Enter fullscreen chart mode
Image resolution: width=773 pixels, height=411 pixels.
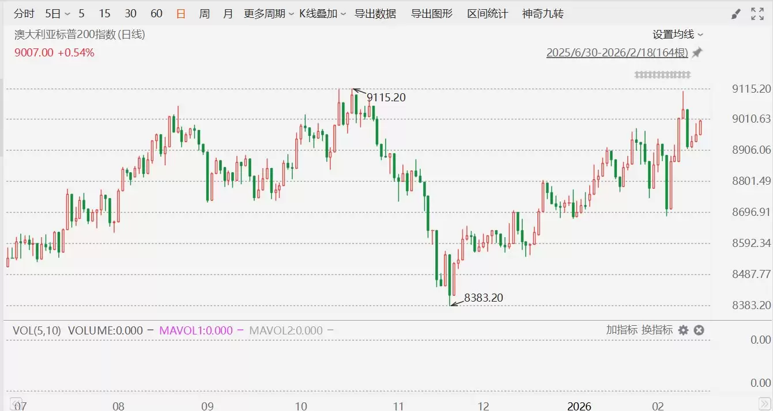[x=757, y=14]
